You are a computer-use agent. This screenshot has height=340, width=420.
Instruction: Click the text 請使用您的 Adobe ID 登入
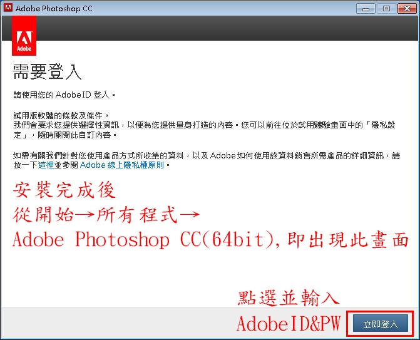[x=64, y=95]
